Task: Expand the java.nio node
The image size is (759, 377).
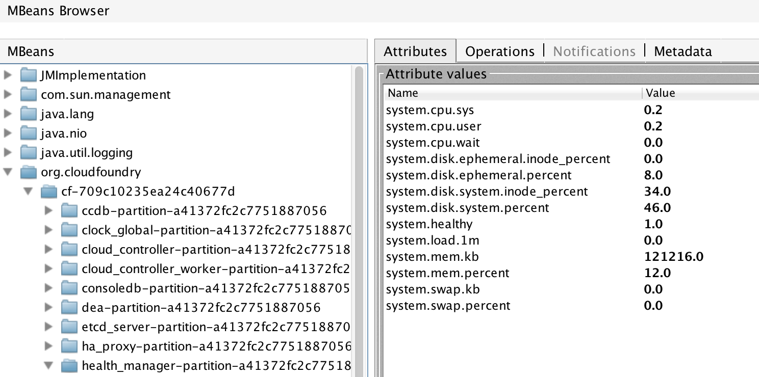Action: [x=8, y=133]
